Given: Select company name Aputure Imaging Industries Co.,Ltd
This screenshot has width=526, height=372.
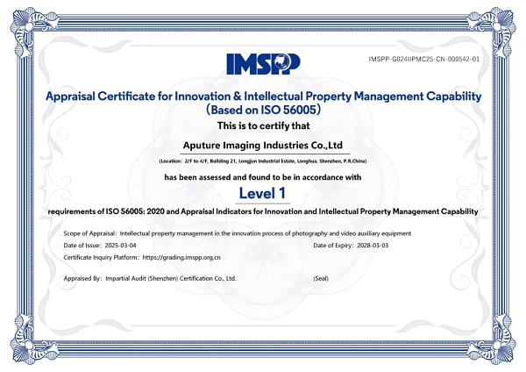Looking at the screenshot, I should (263, 146).
